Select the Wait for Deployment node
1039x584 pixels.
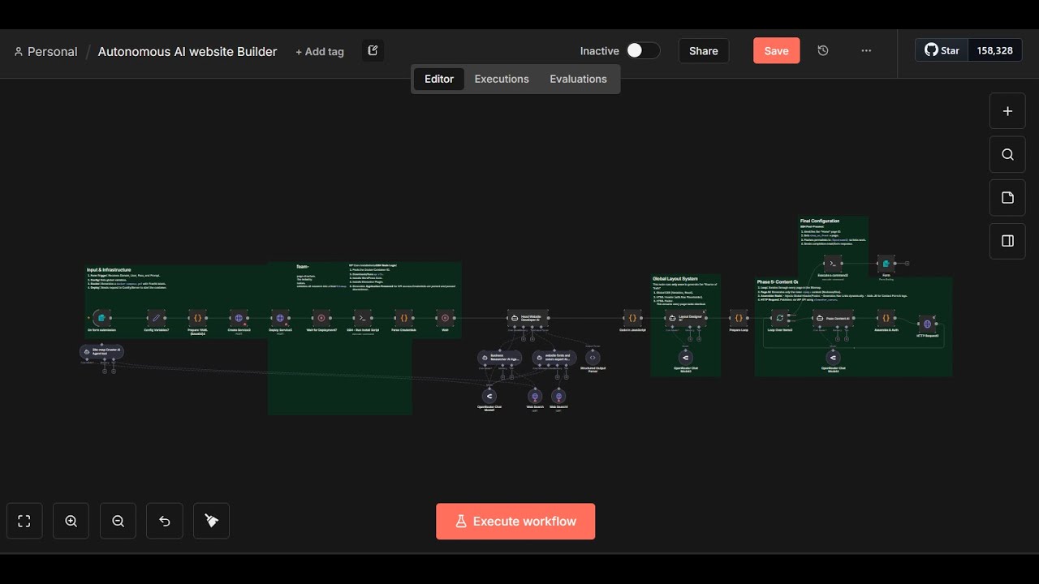321,318
